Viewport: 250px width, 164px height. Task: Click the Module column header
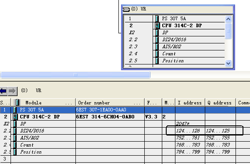(x=43, y=103)
